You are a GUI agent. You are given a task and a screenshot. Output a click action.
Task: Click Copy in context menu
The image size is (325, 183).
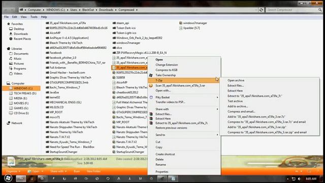159,147
